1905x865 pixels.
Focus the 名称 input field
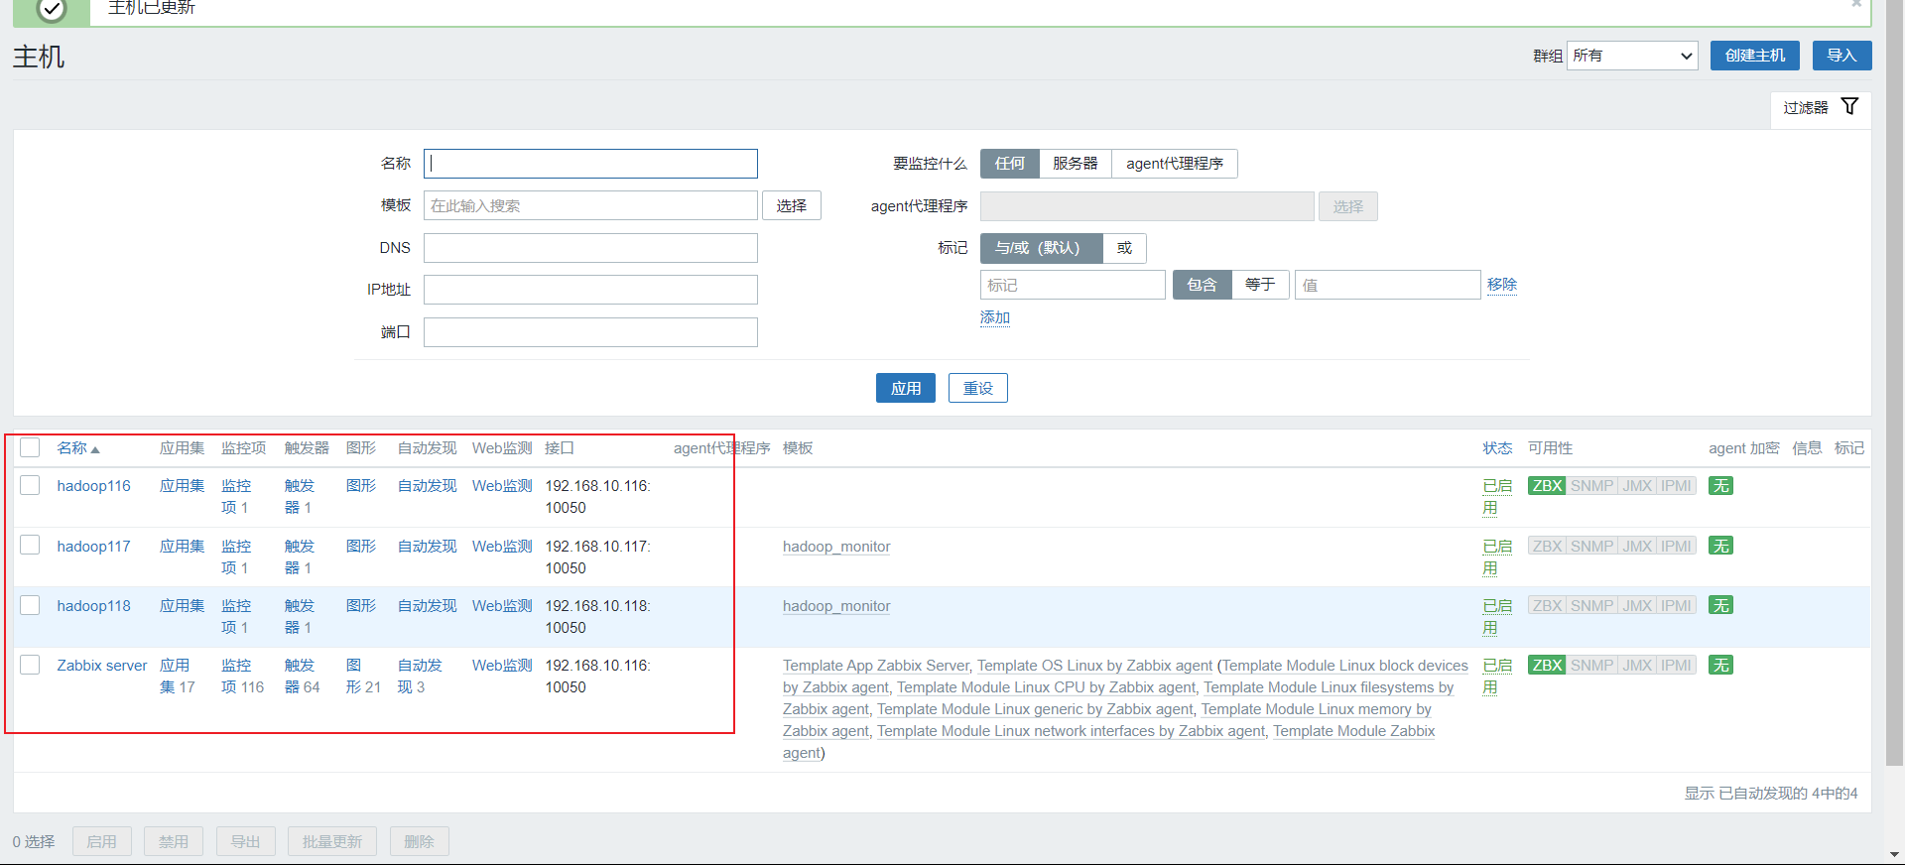[590, 164]
